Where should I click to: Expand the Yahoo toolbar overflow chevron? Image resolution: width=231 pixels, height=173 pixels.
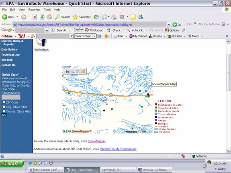[x=227, y=36]
